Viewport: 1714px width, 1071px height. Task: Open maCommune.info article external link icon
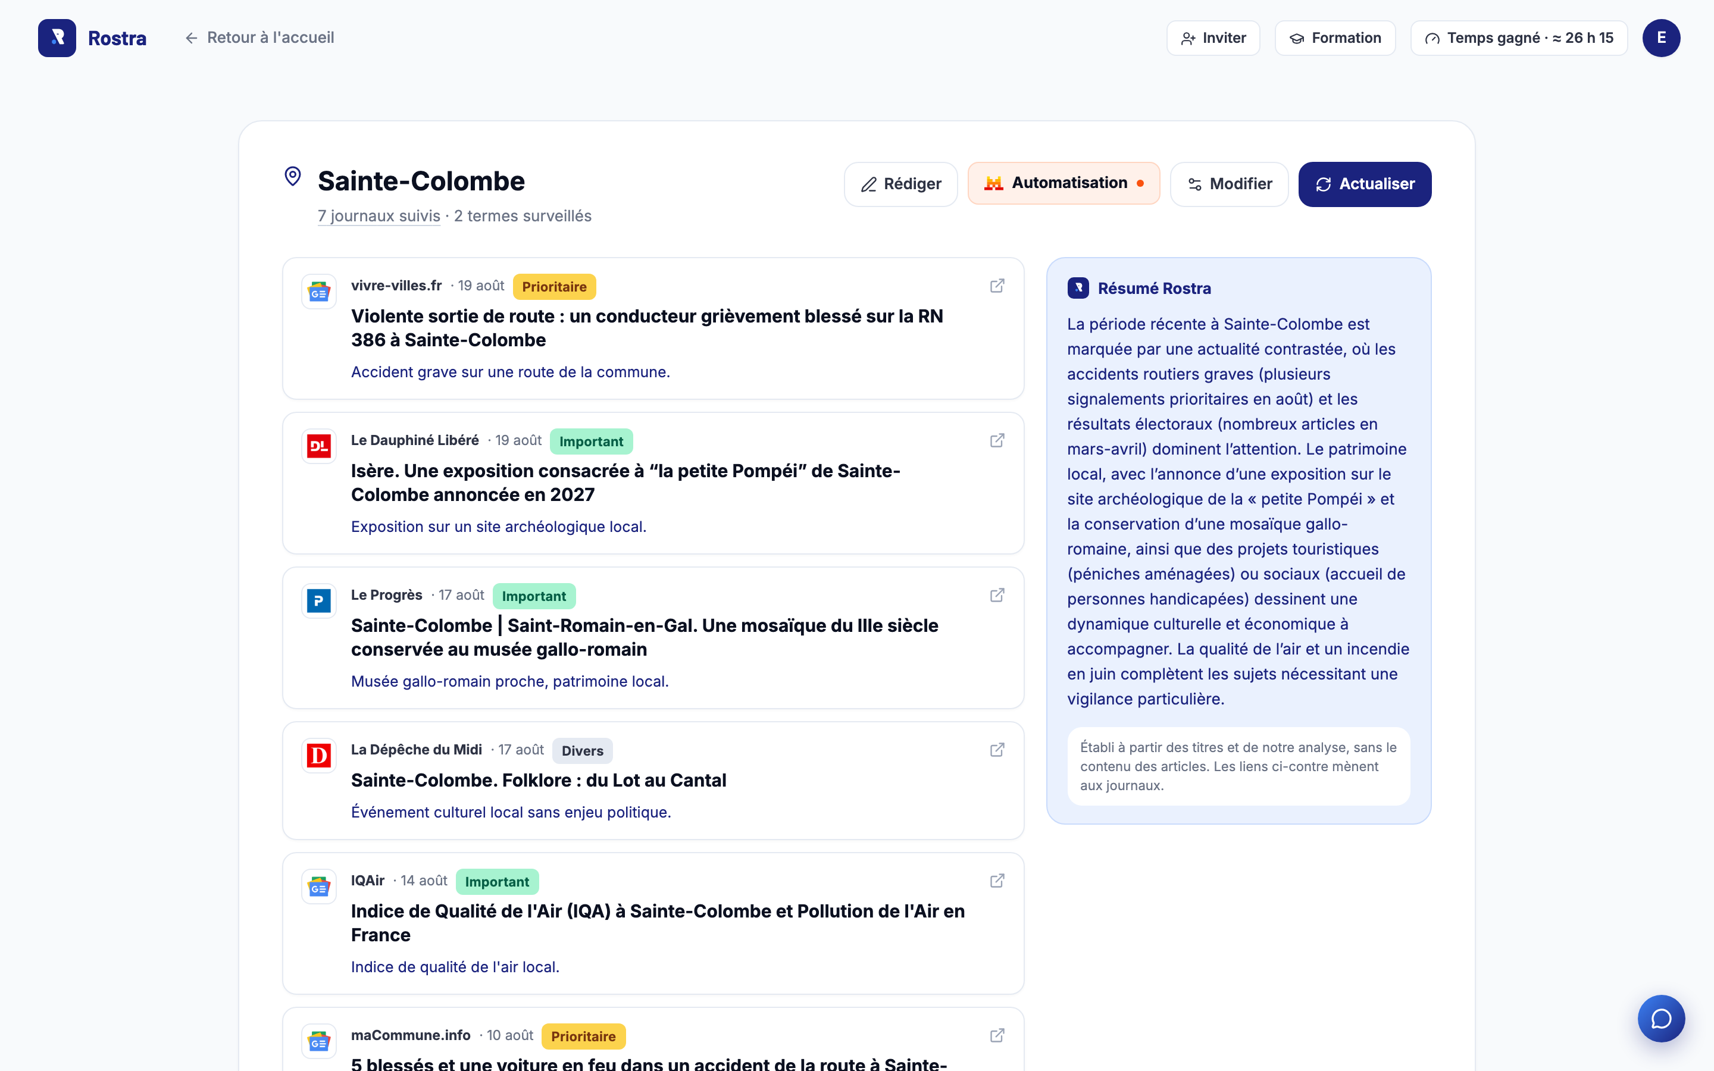(x=996, y=1035)
